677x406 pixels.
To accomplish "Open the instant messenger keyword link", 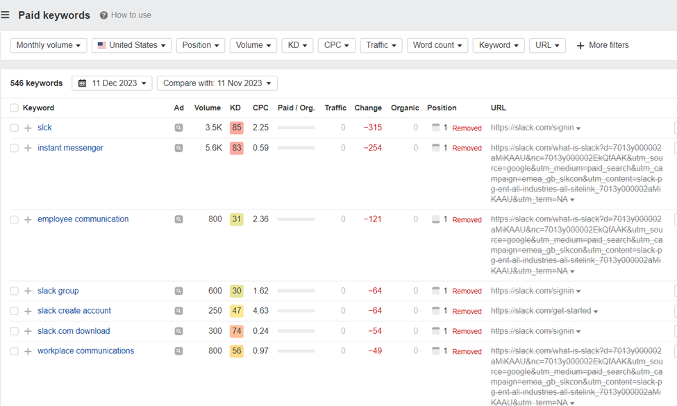I will point(70,148).
